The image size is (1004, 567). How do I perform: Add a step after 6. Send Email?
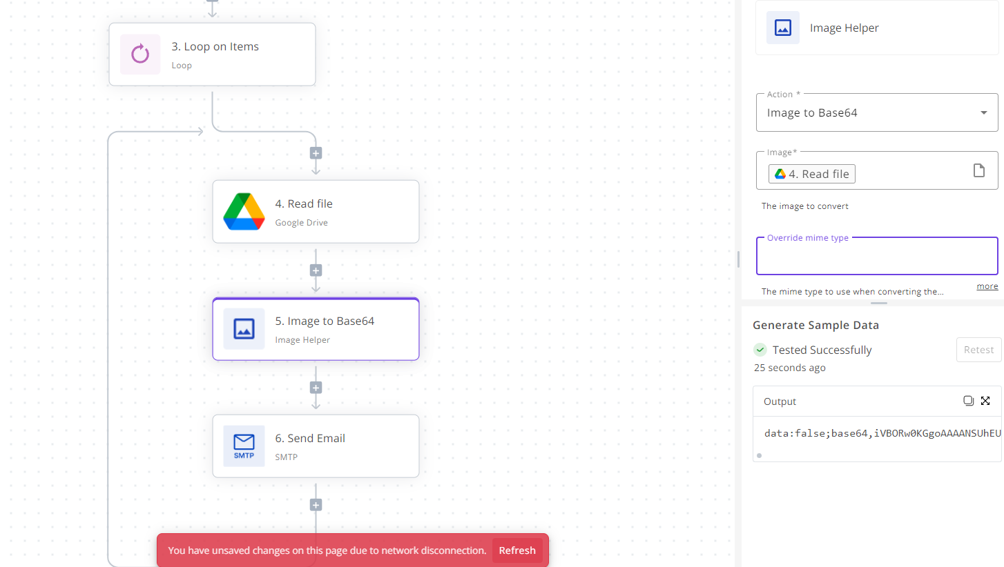tap(316, 505)
